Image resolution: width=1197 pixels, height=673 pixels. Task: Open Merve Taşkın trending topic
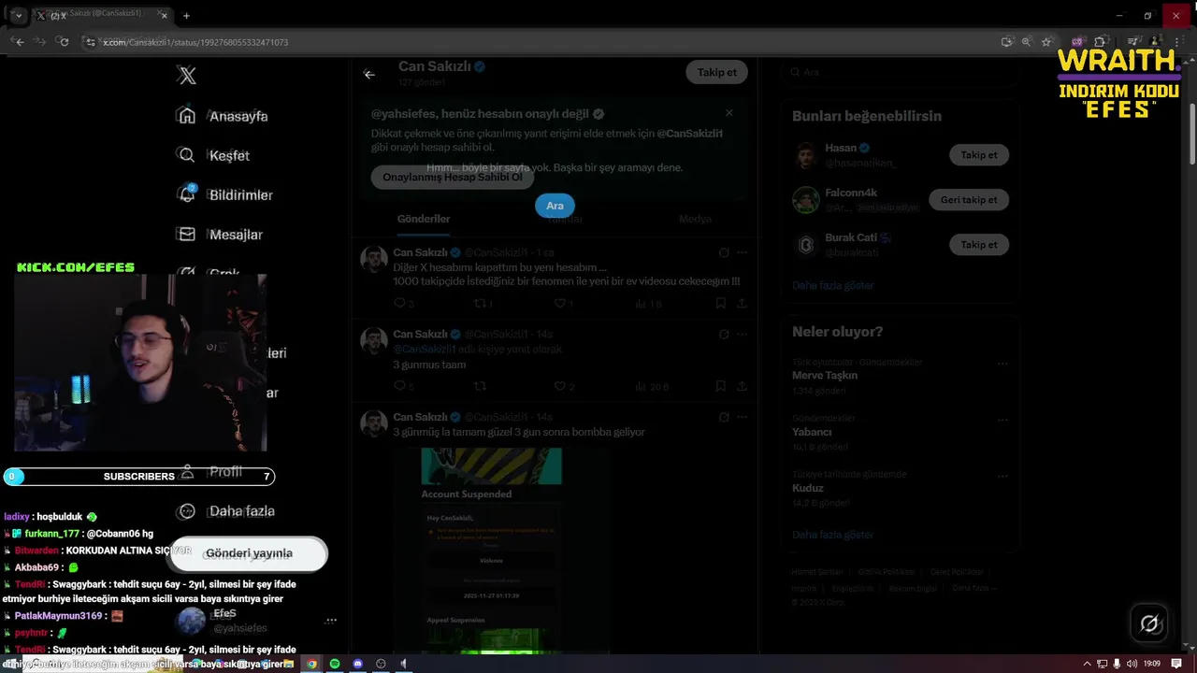(825, 376)
